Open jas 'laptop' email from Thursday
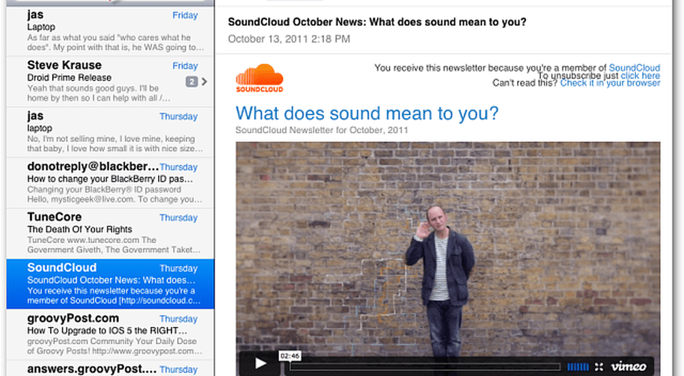The height and width of the screenshot is (376, 684). 110,132
